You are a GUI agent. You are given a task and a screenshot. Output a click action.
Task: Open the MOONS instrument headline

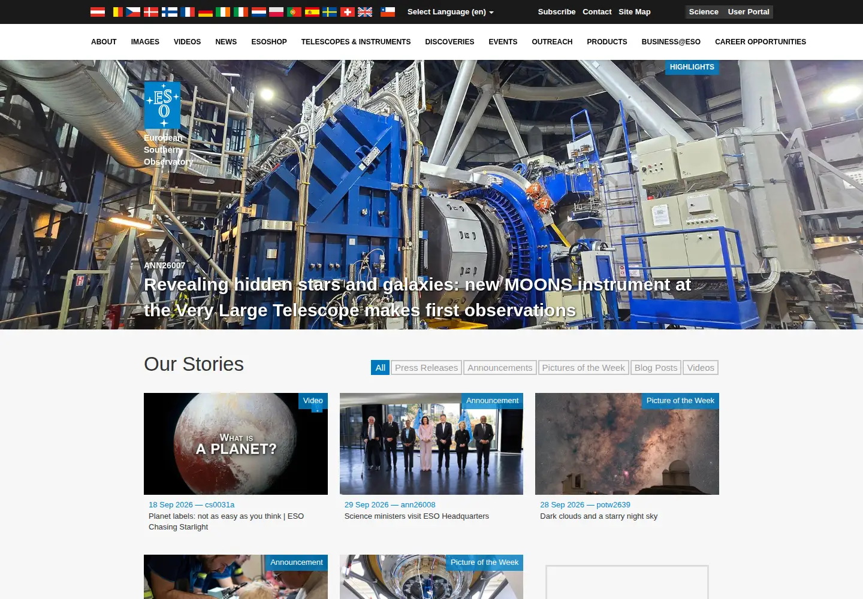[418, 297]
